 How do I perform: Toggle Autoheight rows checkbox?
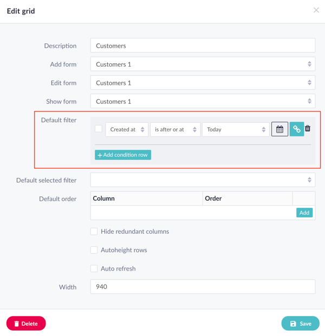coord(94,250)
